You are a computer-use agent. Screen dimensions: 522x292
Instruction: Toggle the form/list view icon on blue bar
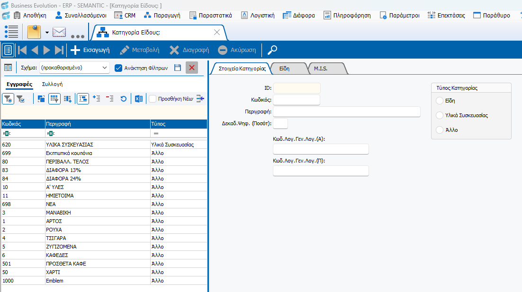pyautogui.click(x=8, y=50)
